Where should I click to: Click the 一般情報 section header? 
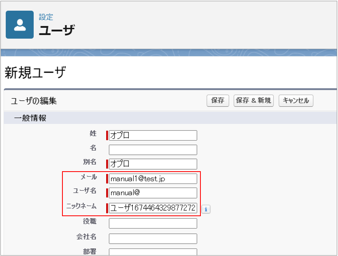click(x=30, y=118)
